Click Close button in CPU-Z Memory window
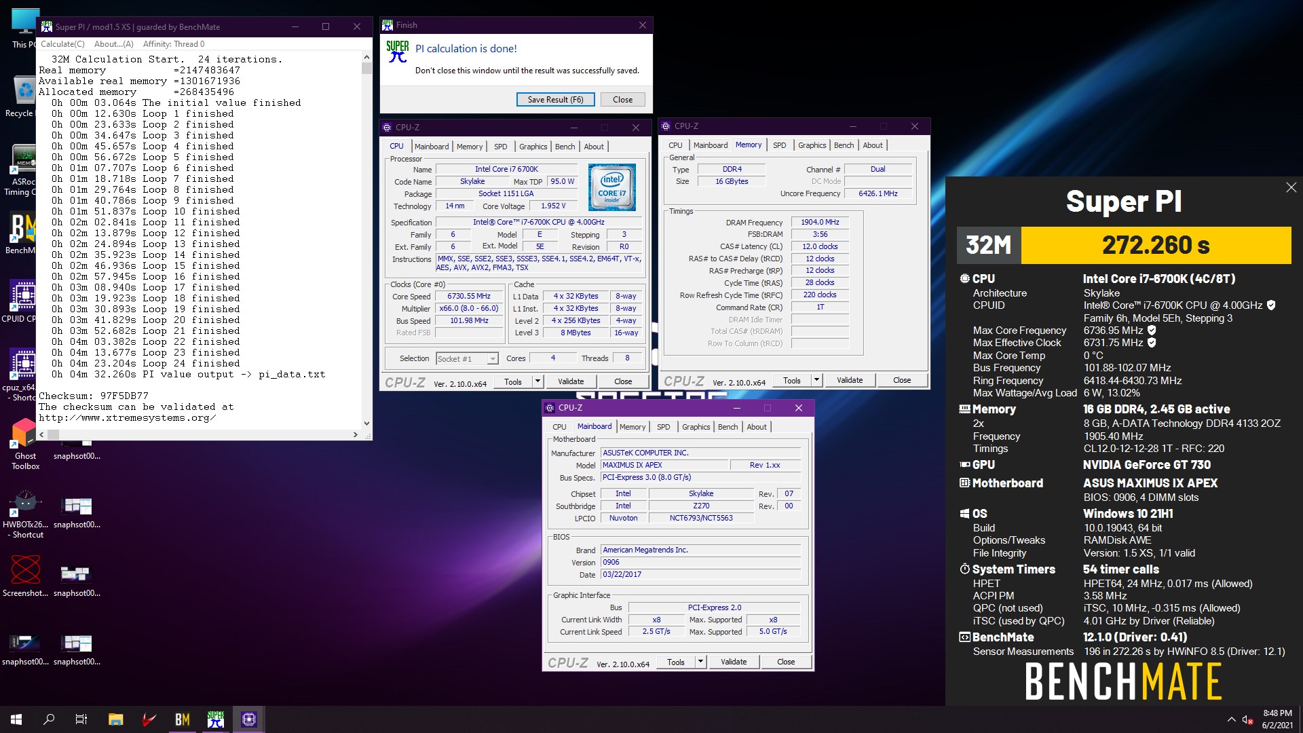 pos(902,380)
